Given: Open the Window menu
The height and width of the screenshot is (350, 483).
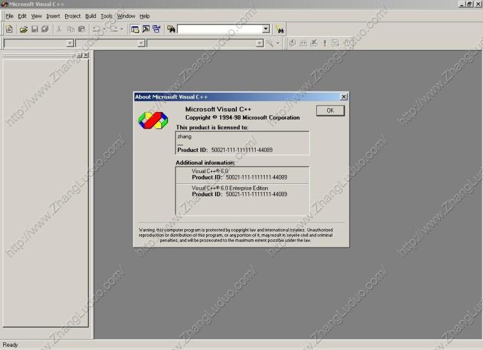Looking at the screenshot, I should point(126,16).
